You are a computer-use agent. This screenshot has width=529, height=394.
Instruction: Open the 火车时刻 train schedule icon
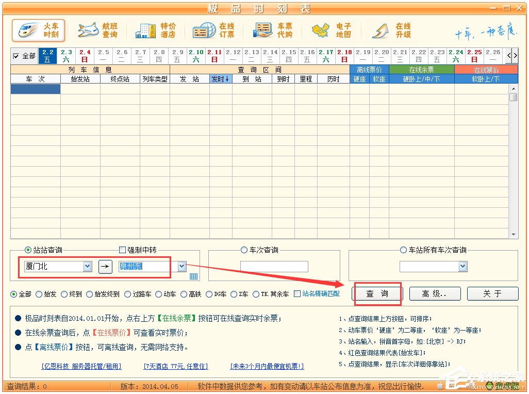pyautogui.click(x=39, y=30)
